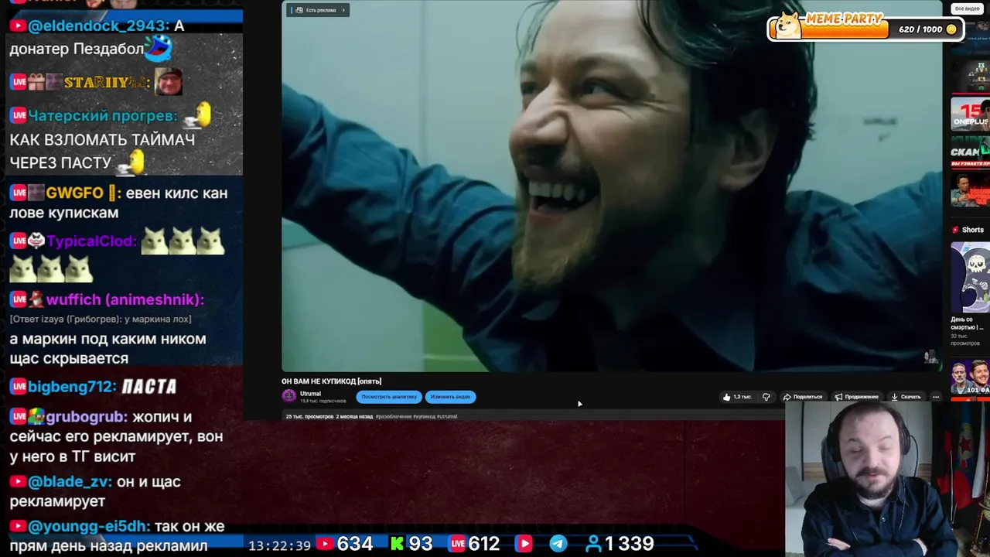Screen dimensions: 990x557
Task: Click the 19,4 тыс. подписчиков subscriber count
Action: pos(323,402)
